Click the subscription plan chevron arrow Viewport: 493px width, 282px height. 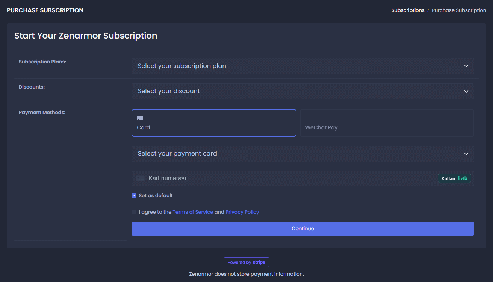click(x=466, y=66)
